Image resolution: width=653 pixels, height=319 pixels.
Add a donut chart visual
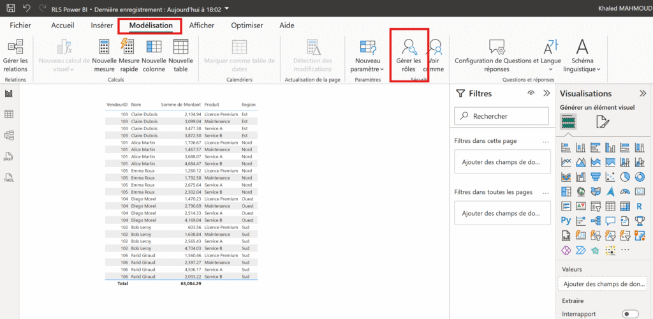coord(640,177)
